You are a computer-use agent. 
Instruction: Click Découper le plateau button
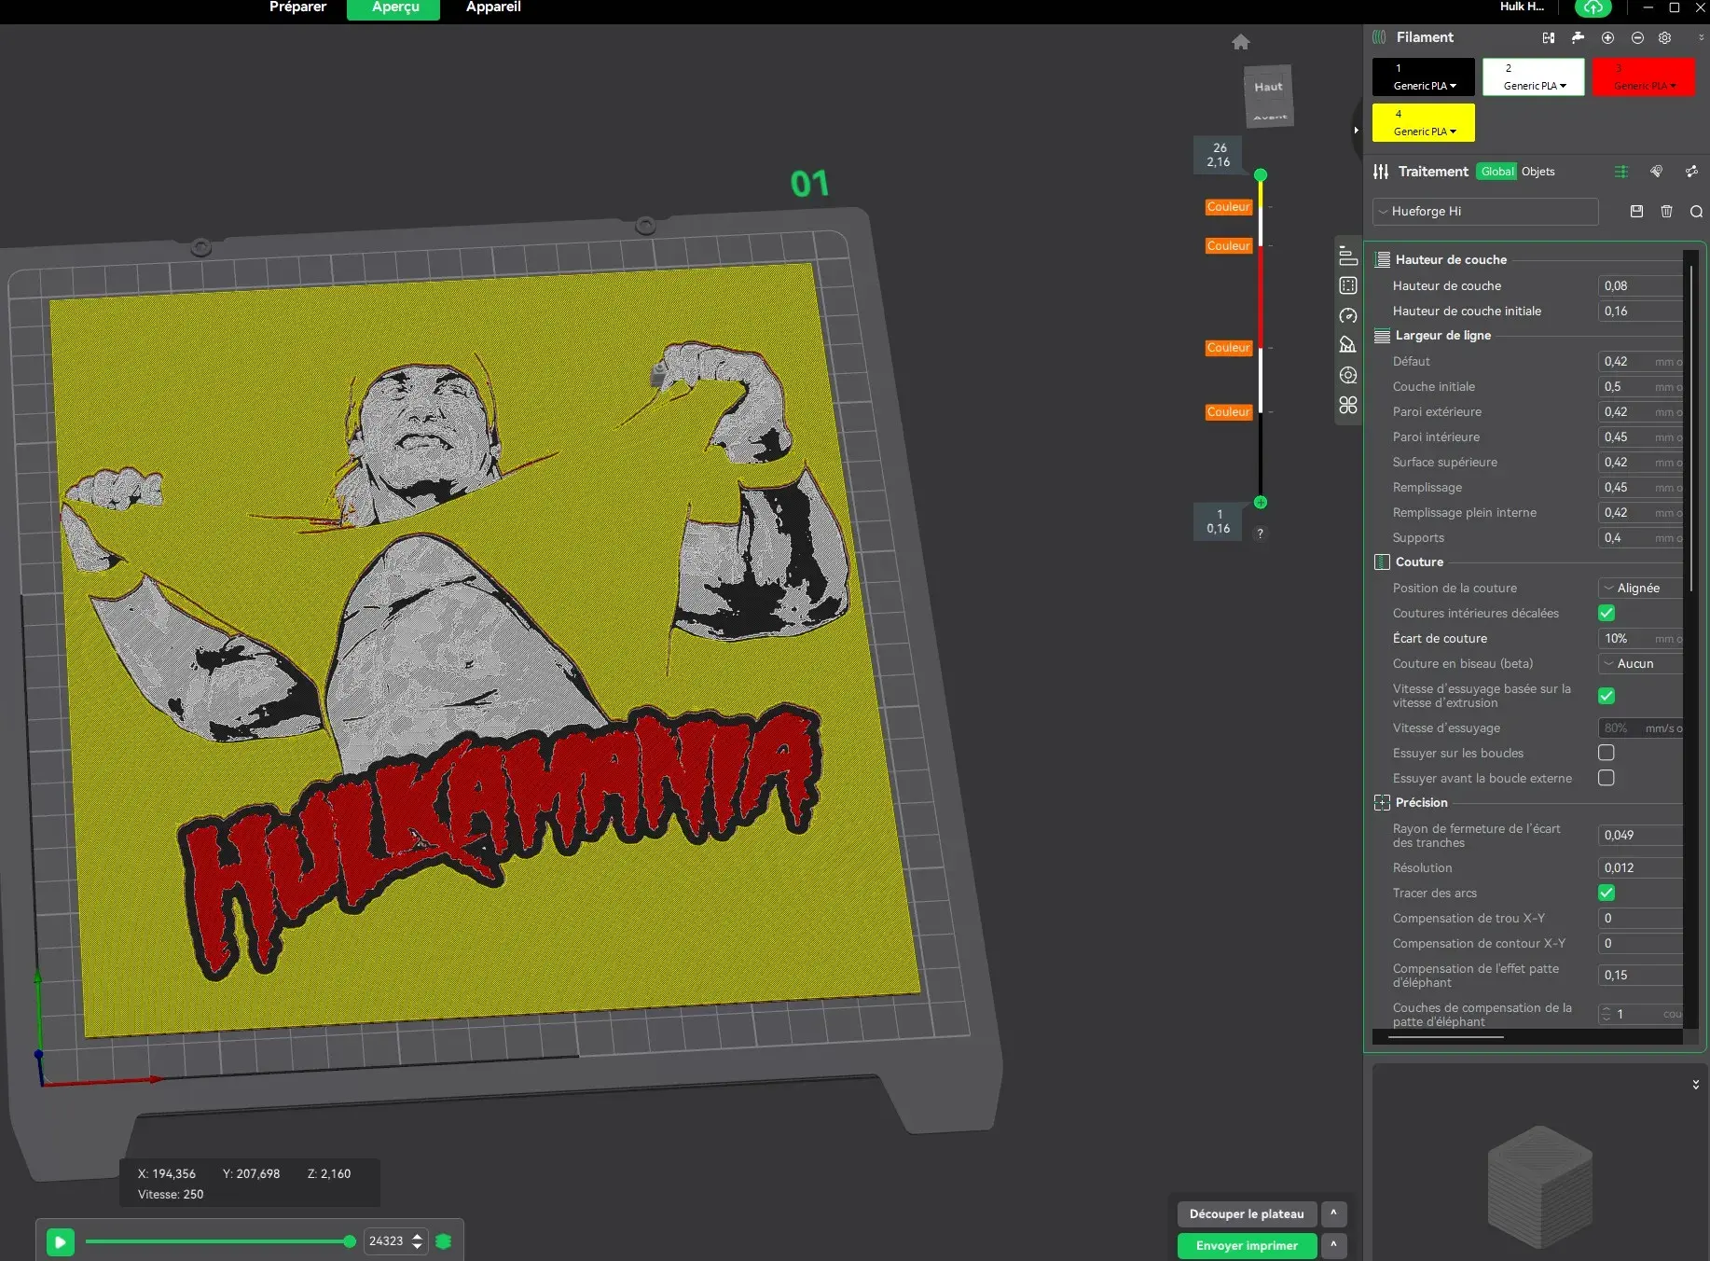tap(1247, 1213)
